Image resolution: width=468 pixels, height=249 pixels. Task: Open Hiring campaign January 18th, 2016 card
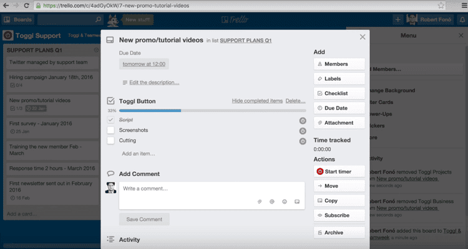(x=52, y=81)
